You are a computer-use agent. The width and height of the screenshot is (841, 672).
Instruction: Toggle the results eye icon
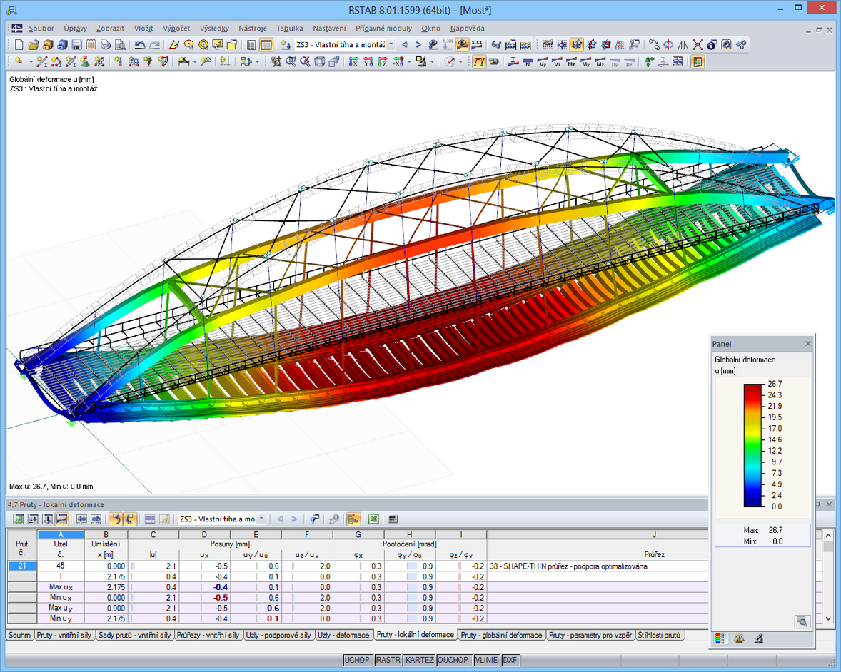tap(462, 44)
